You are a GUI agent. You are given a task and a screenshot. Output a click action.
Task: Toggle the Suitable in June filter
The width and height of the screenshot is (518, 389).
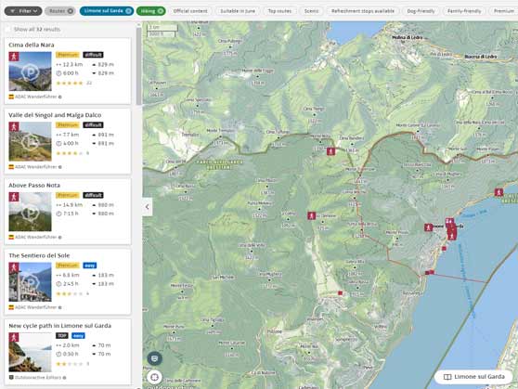pos(238,11)
